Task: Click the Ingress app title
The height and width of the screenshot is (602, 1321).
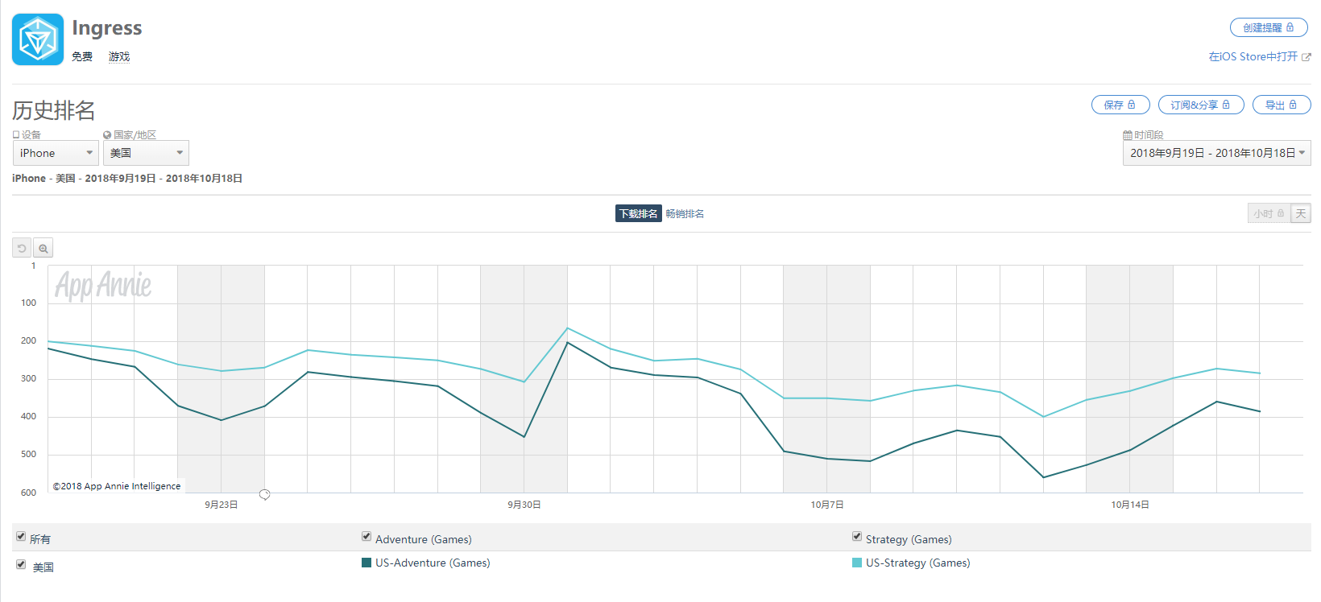Action: point(107,28)
